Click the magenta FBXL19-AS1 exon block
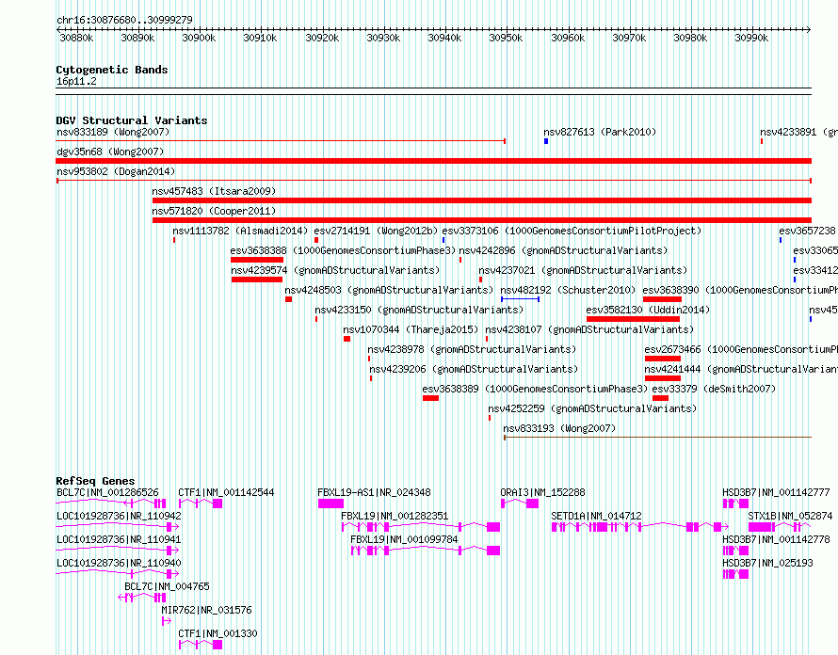 pyautogui.click(x=330, y=503)
